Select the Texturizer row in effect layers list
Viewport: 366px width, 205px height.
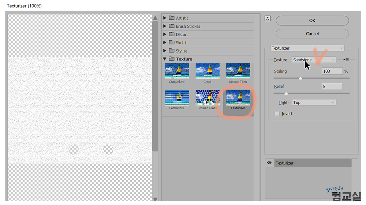(313, 163)
